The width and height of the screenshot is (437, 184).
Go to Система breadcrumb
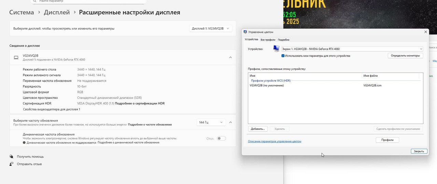(x=22, y=12)
